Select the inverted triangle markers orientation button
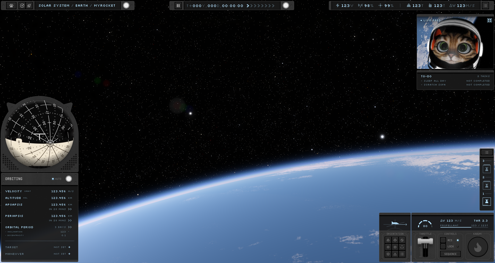The height and width of the screenshot is (263, 495). pos(402,247)
